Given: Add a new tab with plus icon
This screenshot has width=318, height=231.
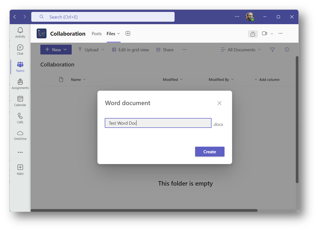Looking at the screenshot, I should pyautogui.click(x=128, y=33).
